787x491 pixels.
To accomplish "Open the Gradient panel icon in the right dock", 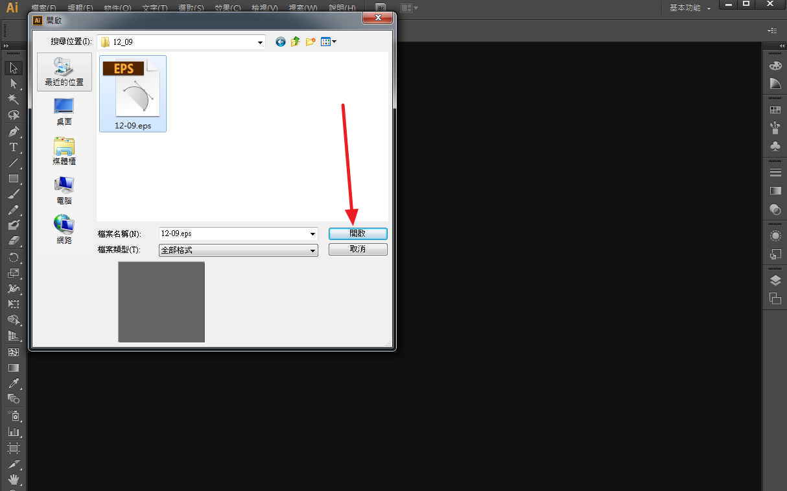I will click(775, 191).
